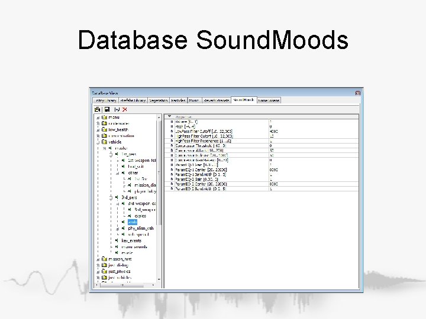Viewport: 426px width, 319px height.
Task: Collapse the vehicle folder node
Action: (98, 142)
